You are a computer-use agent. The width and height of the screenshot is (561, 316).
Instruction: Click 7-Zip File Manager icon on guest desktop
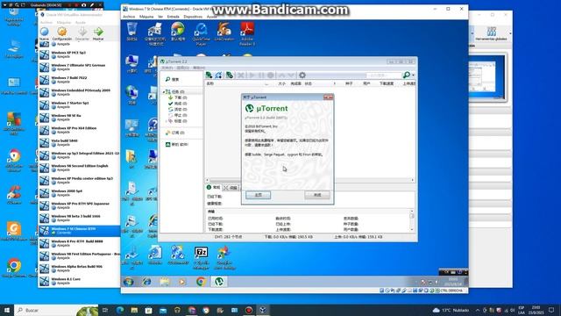click(201, 257)
